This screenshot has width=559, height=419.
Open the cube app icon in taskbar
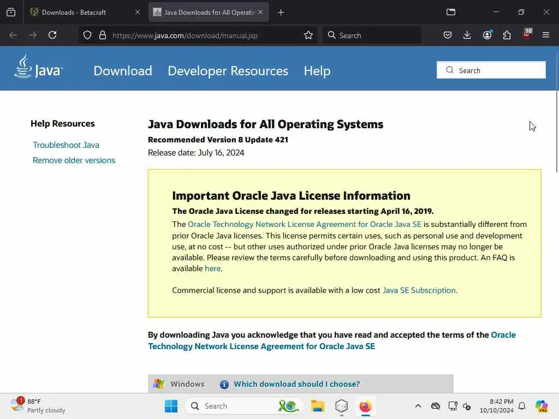pos(342,406)
